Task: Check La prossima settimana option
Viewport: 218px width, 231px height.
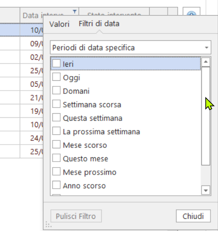Action: pyautogui.click(x=56, y=131)
